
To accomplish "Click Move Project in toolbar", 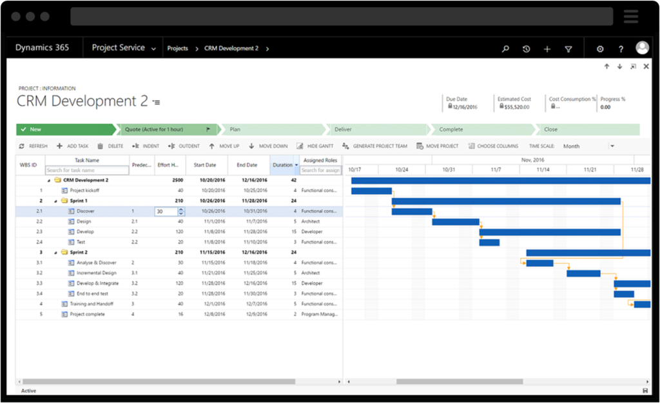I will 438,146.
